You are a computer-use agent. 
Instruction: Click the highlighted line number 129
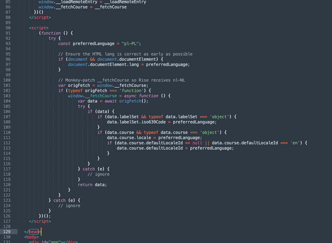point(7,232)
